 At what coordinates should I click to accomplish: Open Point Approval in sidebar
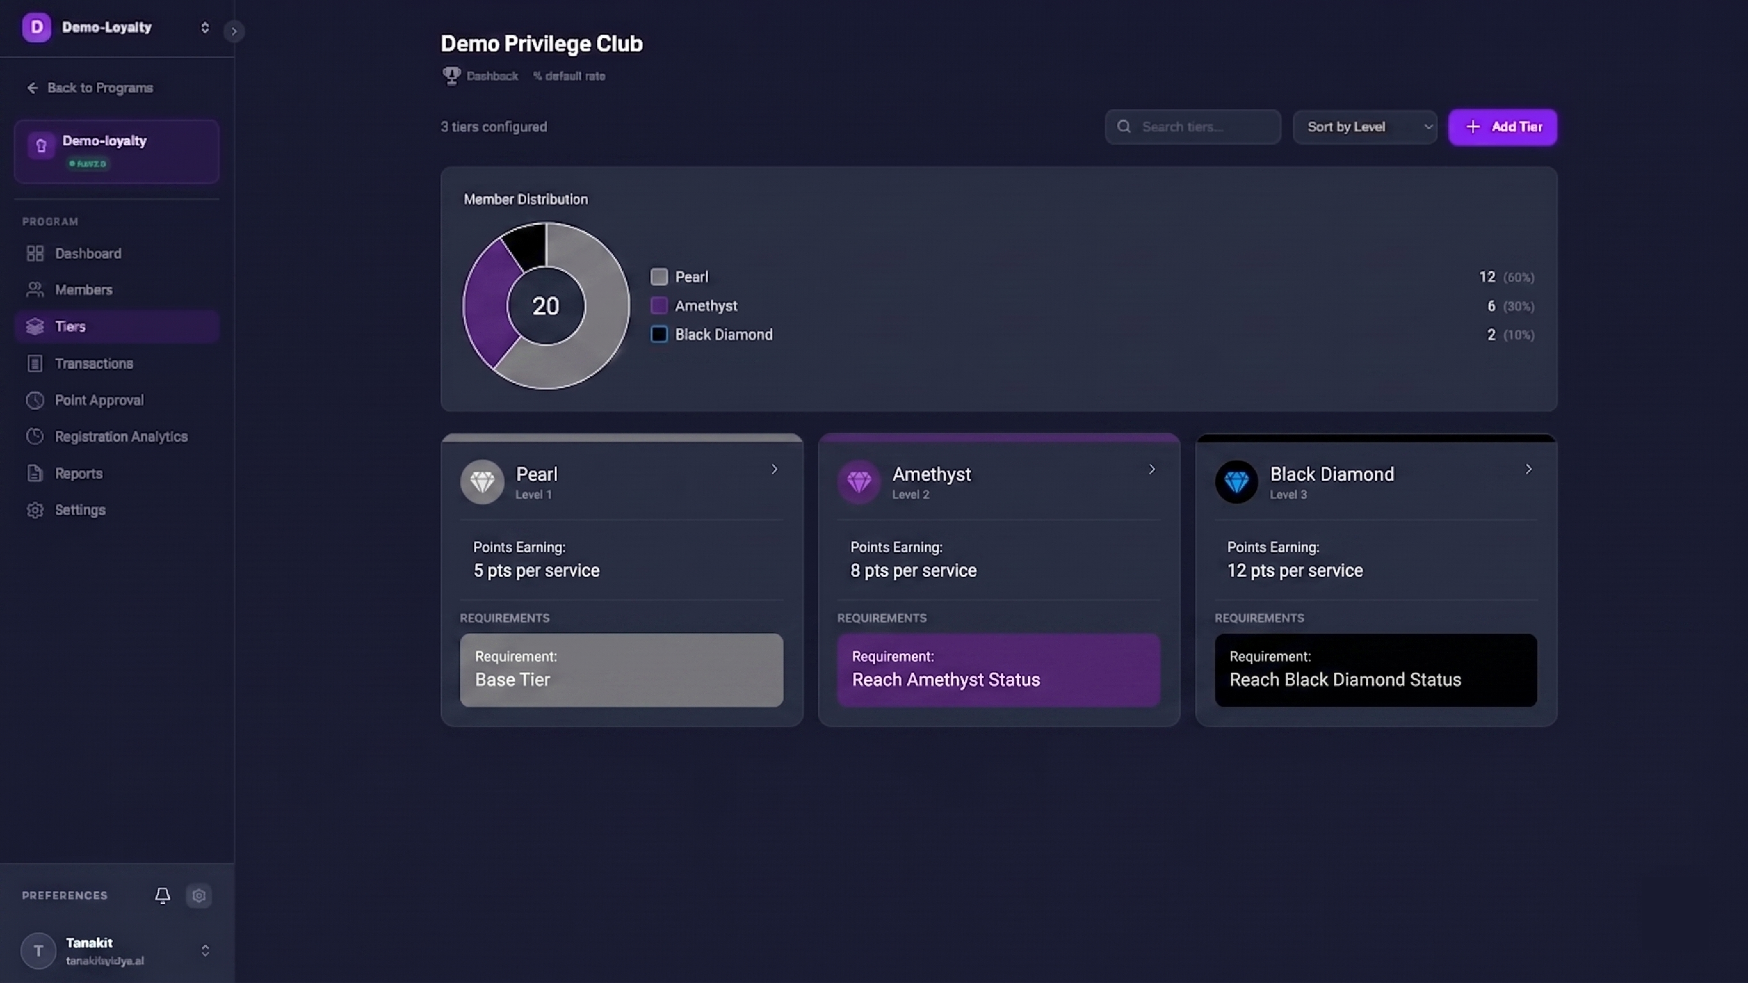click(117, 400)
